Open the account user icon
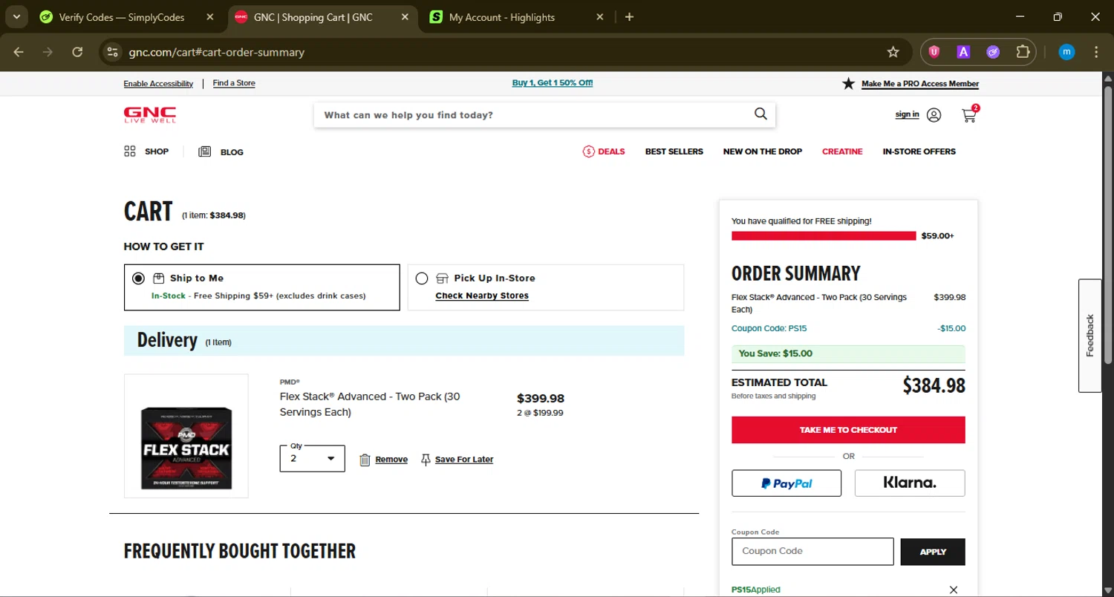The height and width of the screenshot is (597, 1114). [x=934, y=115]
